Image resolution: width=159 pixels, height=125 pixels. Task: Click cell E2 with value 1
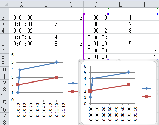point(121,17)
